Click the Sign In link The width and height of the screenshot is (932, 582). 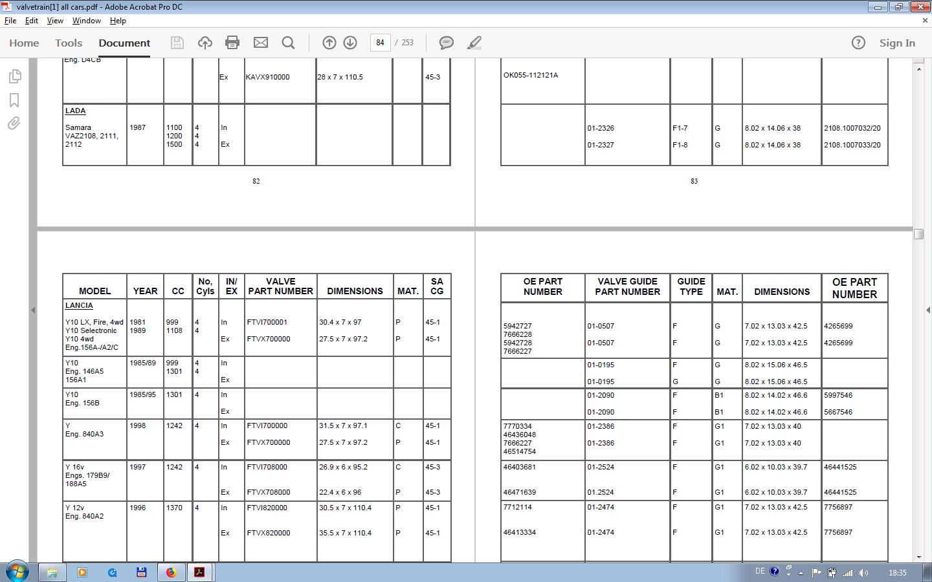click(897, 43)
